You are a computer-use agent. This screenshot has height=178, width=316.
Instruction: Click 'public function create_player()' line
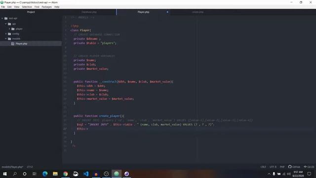pos(99,116)
